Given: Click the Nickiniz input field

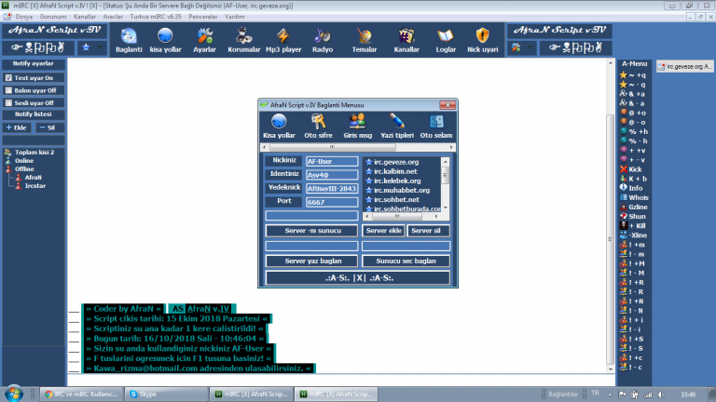Looking at the screenshot, I should tap(331, 161).
